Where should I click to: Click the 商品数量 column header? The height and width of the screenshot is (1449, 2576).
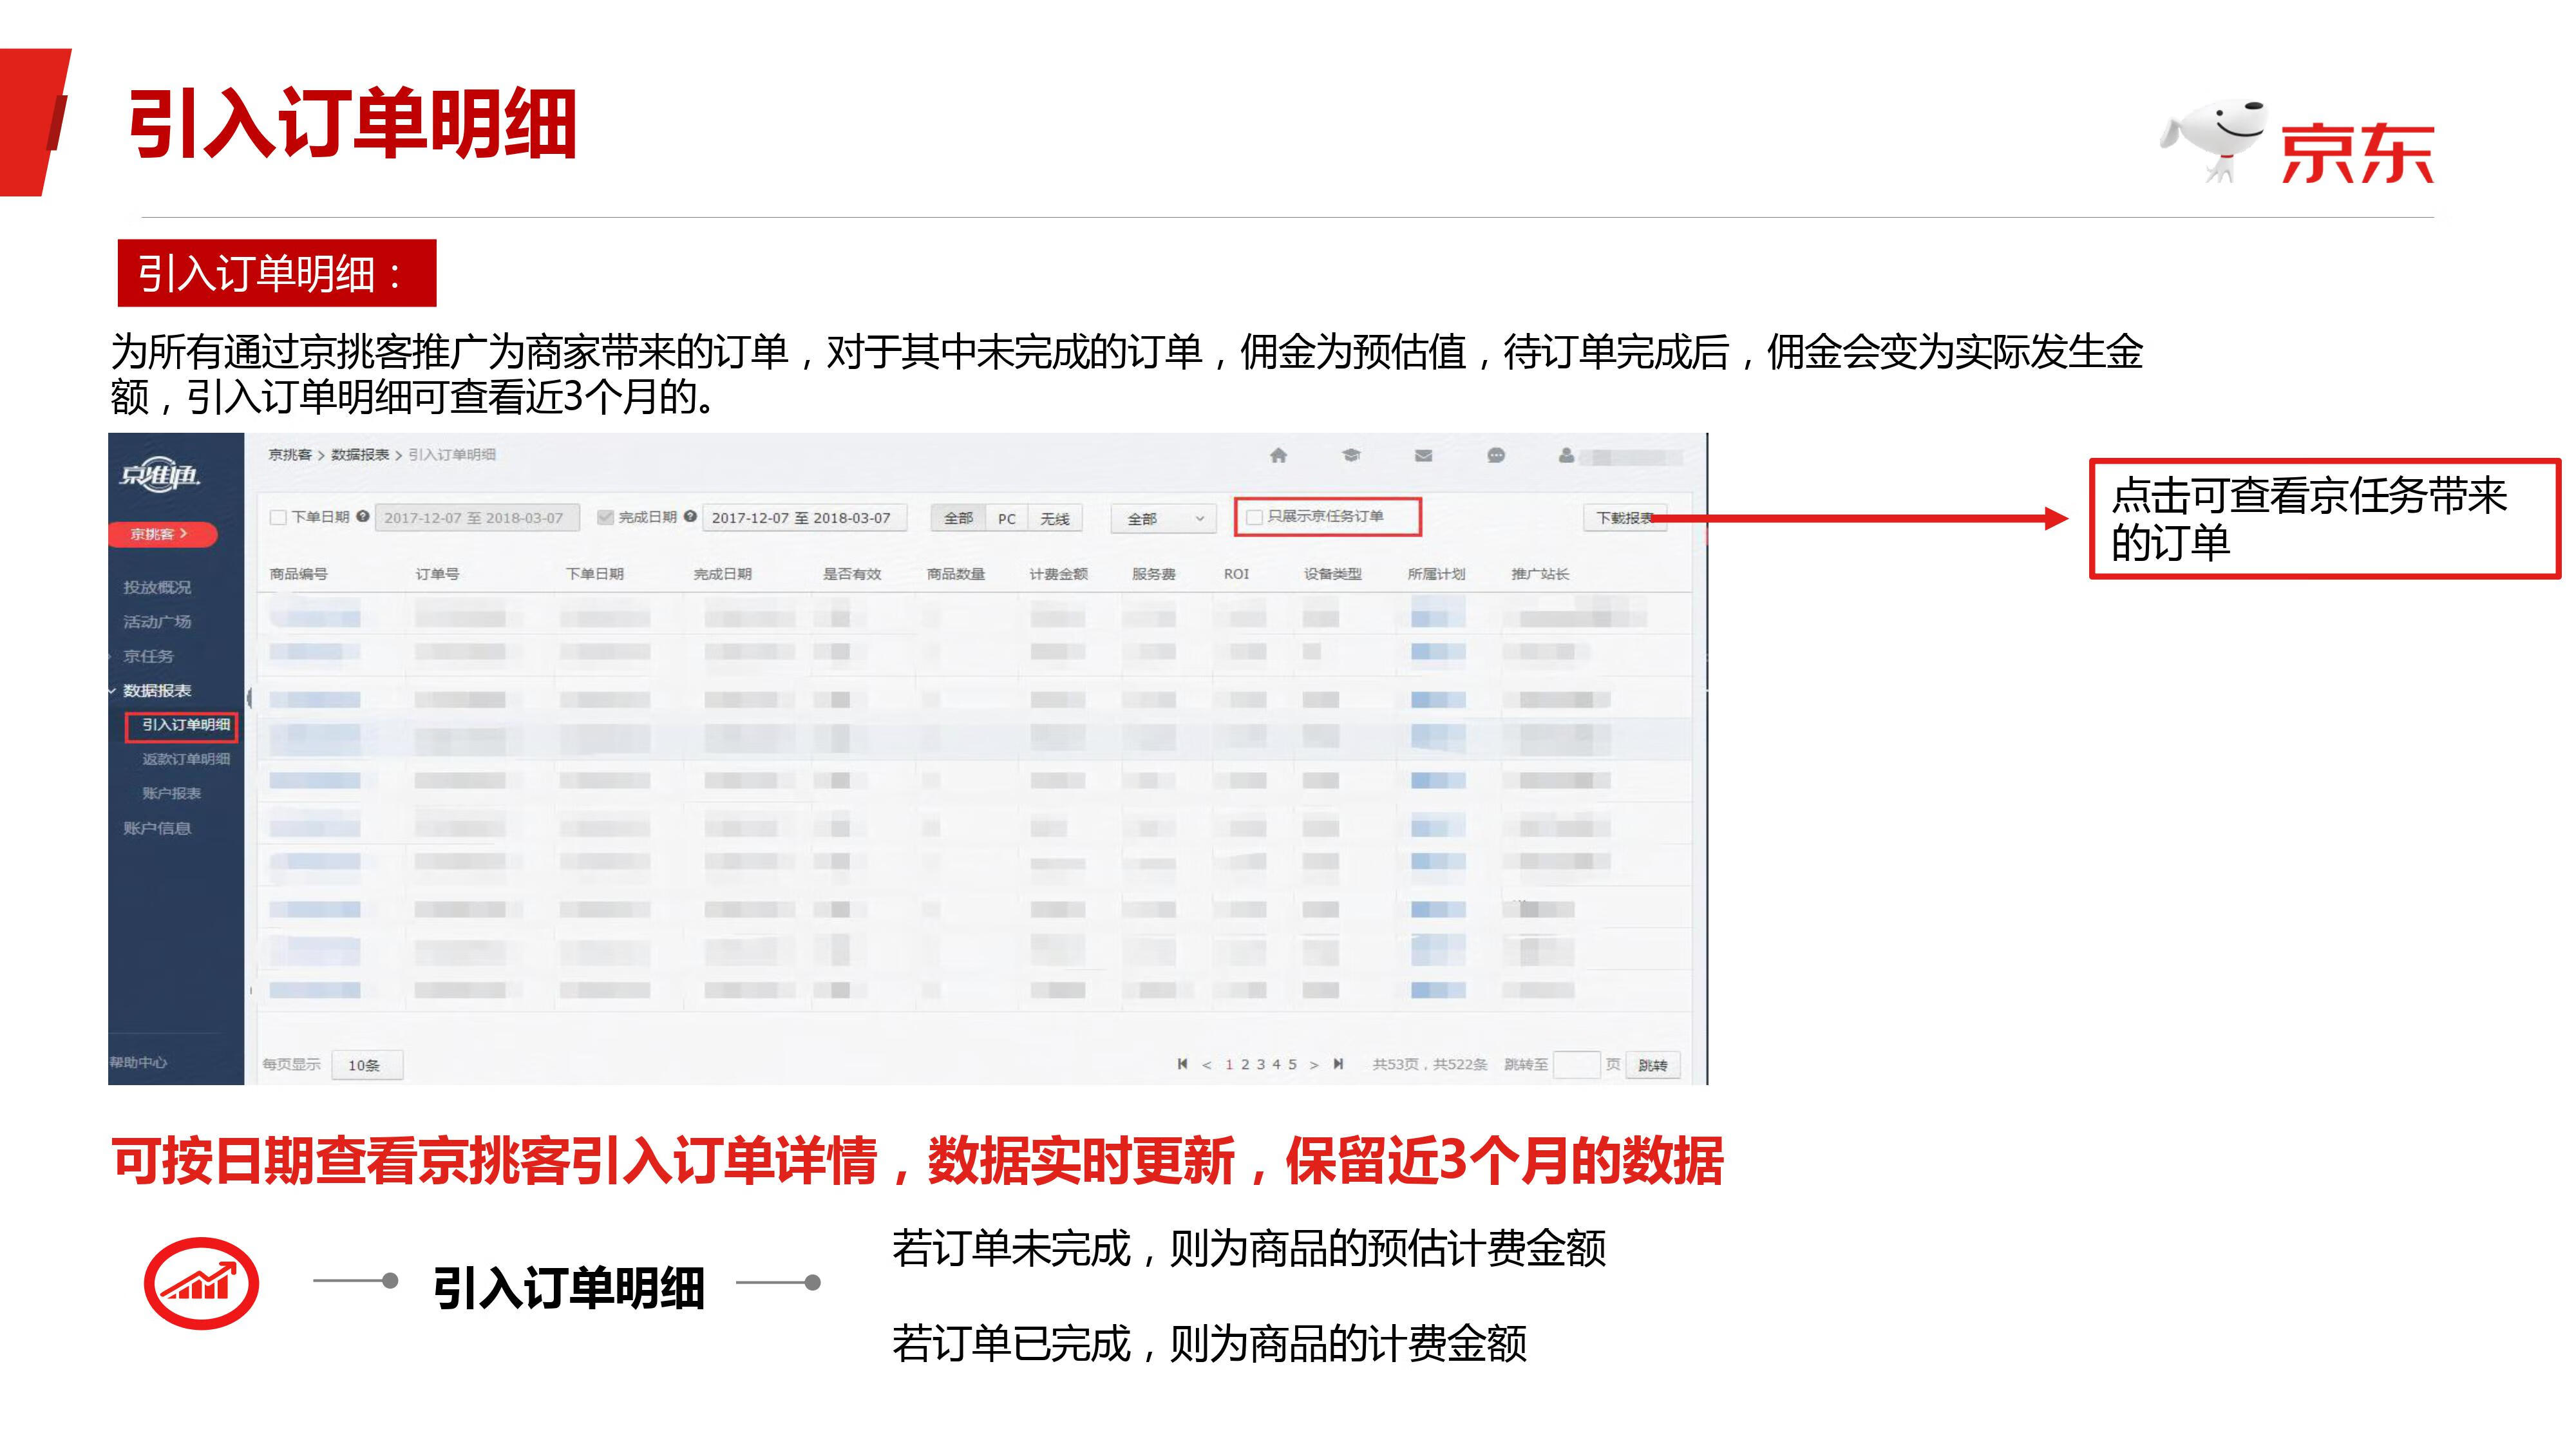(x=956, y=574)
